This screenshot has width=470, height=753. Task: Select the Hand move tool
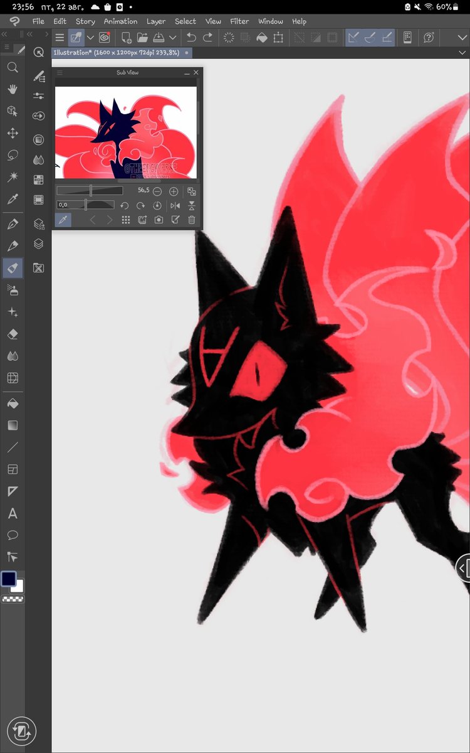coord(12,89)
